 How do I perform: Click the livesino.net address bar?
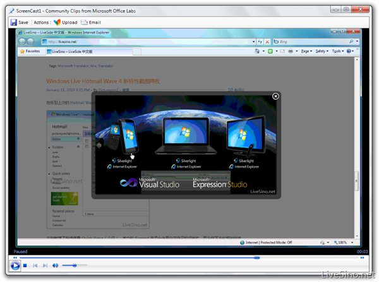pos(147,42)
